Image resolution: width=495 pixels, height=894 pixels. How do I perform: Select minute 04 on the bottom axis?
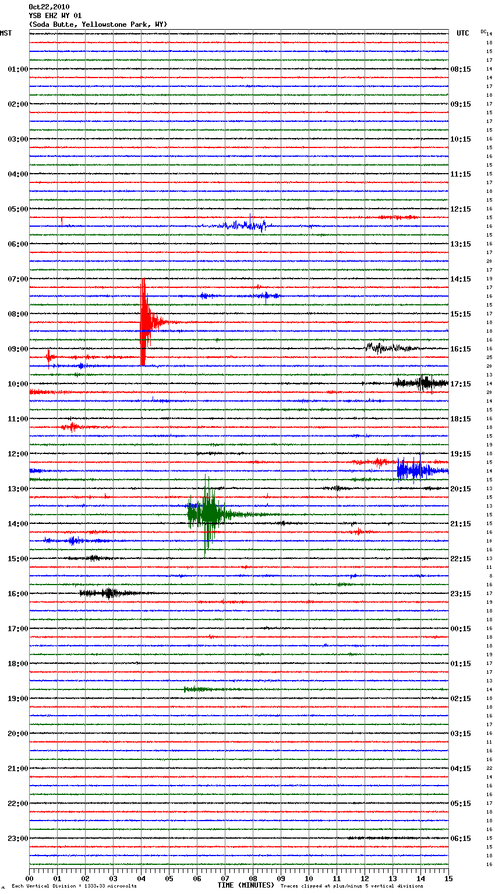click(x=141, y=878)
